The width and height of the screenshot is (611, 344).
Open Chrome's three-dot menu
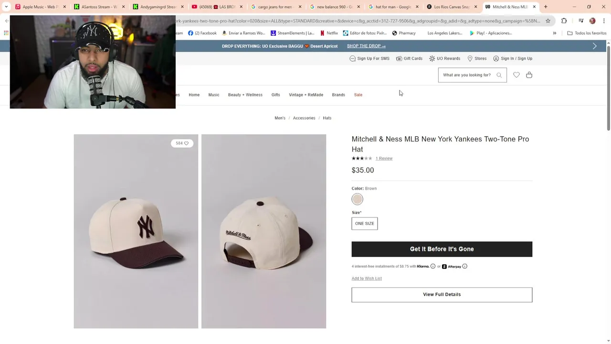click(x=603, y=21)
